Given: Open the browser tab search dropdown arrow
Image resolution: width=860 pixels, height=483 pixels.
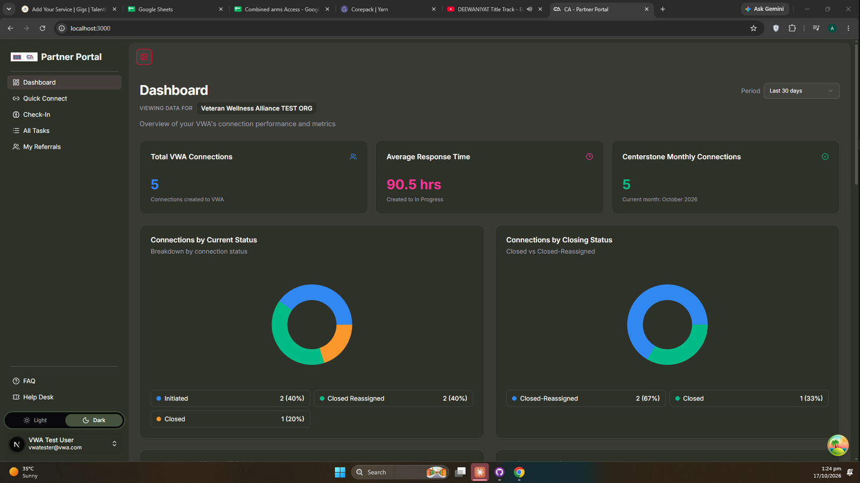Looking at the screenshot, I should (9, 9).
